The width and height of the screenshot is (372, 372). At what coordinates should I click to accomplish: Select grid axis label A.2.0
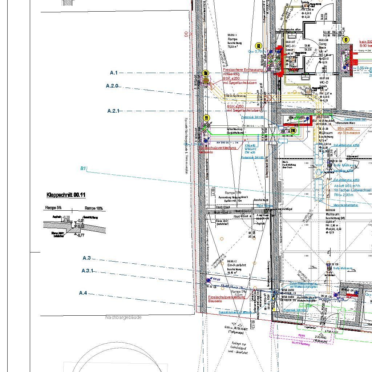pos(112,86)
